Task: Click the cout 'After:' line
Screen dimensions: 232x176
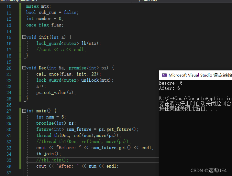Action: [77, 166]
